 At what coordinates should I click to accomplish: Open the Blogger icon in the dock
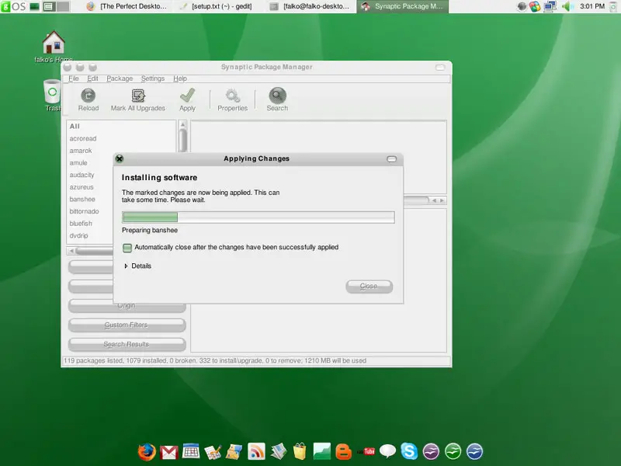coord(343,452)
